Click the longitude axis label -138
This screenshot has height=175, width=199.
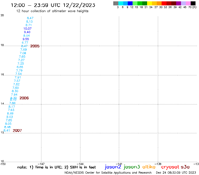pyautogui.click(x=158, y=164)
